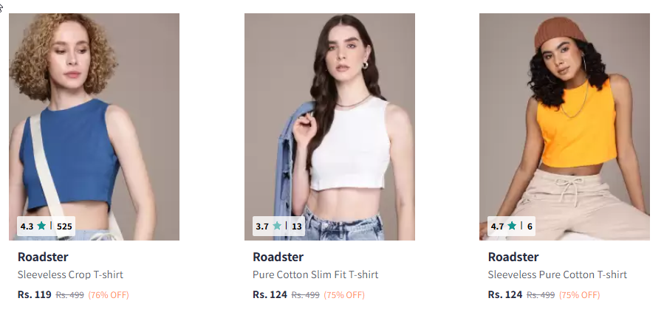The image size is (664, 318).
Task: Open the Sleeveless Pure Cotton T-shirt title
Action: (x=558, y=274)
